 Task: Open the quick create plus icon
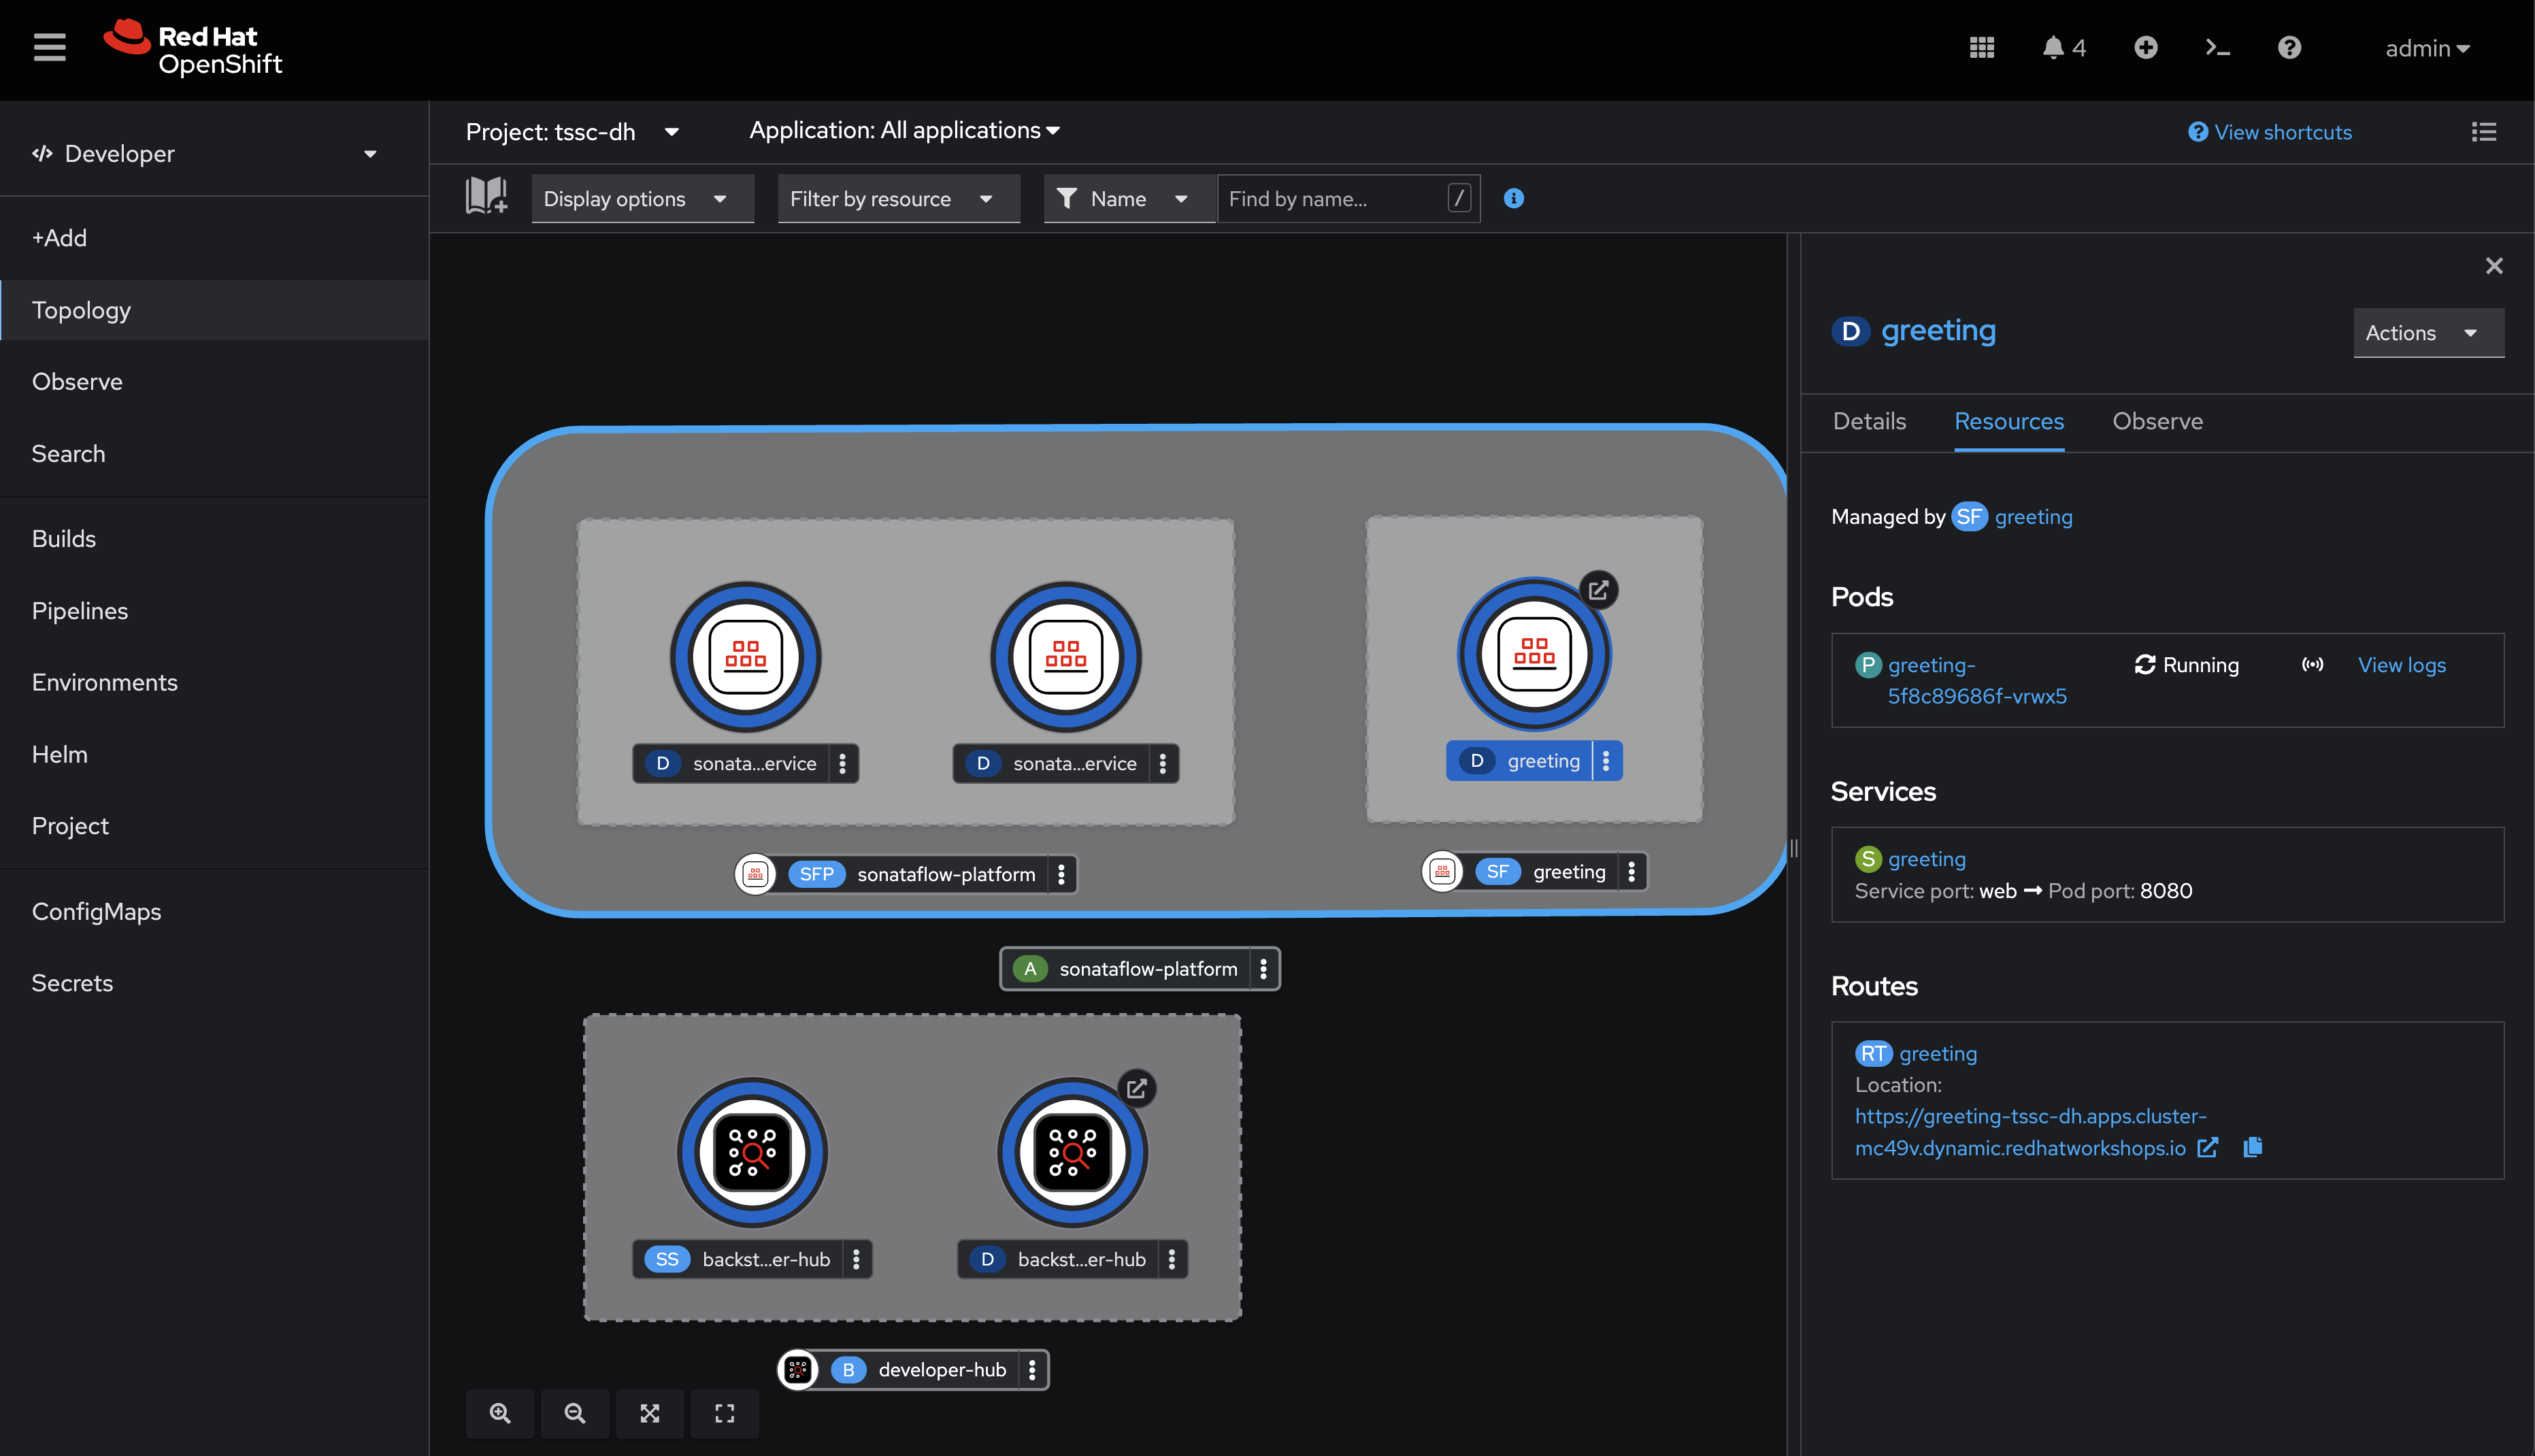[x=2146, y=47]
